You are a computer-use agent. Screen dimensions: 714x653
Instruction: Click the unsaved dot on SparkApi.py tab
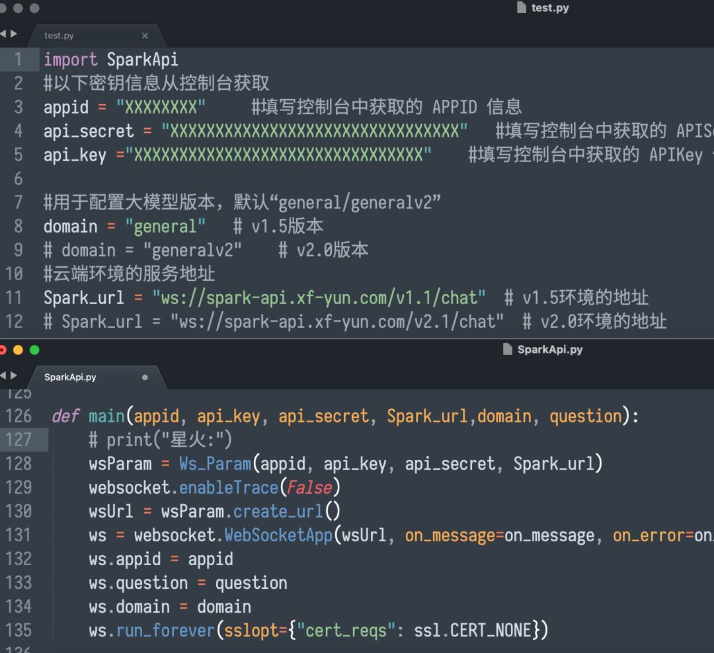click(x=145, y=377)
